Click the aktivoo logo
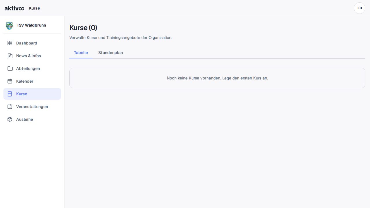 point(14,8)
